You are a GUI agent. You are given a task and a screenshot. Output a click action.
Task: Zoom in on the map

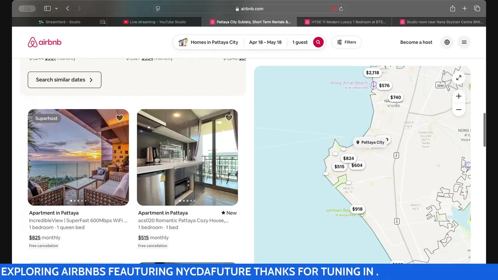click(459, 96)
